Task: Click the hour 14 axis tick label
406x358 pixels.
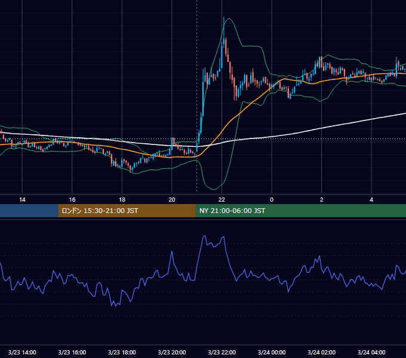Action: point(22,200)
